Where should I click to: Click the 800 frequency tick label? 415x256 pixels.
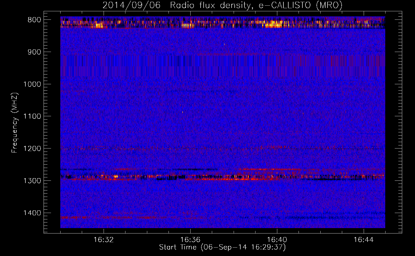[34, 20]
